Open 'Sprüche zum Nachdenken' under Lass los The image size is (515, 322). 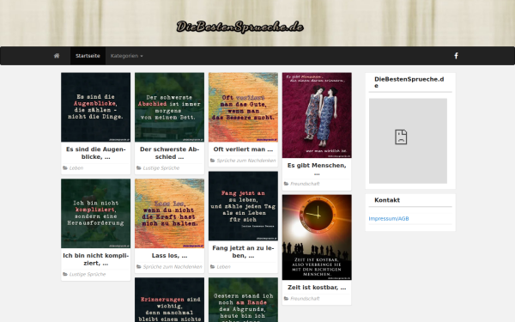click(x=173, y=267)
